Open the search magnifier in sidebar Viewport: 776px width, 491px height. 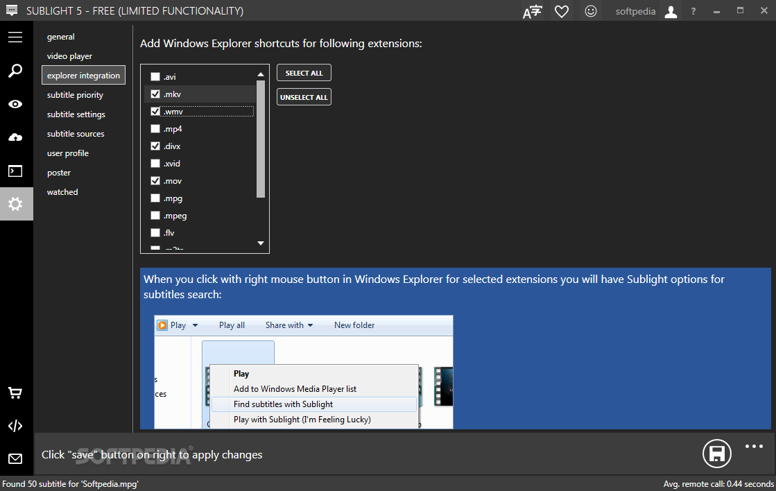15,70
